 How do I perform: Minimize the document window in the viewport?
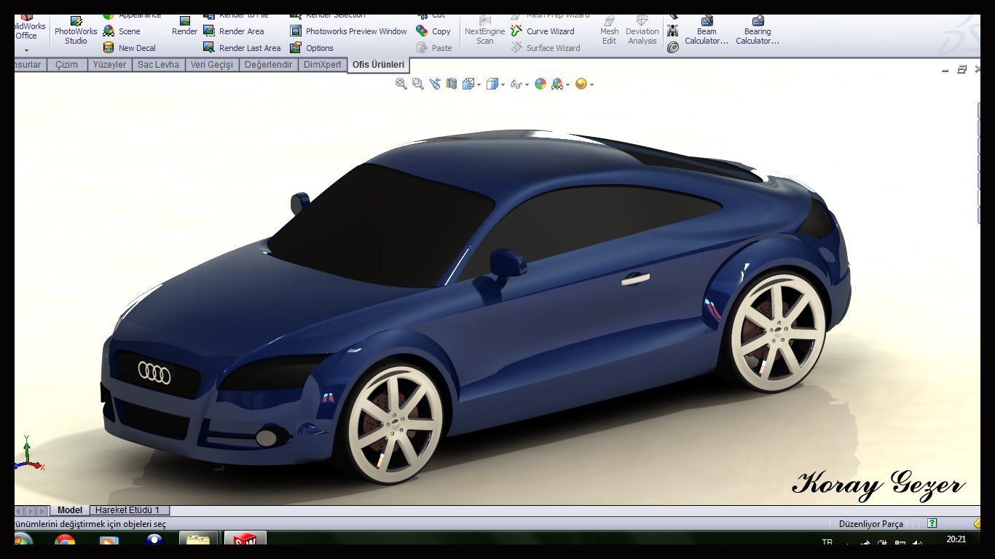tap(945, 70)
